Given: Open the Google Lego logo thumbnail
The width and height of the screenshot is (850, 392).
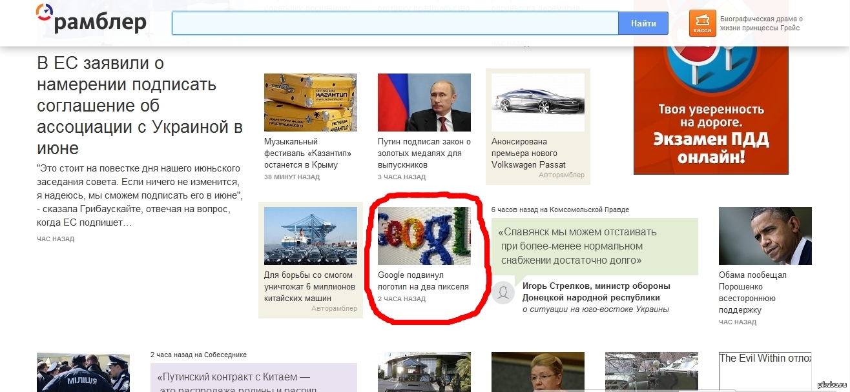Looking at the screenshot, I should (424, 236).
